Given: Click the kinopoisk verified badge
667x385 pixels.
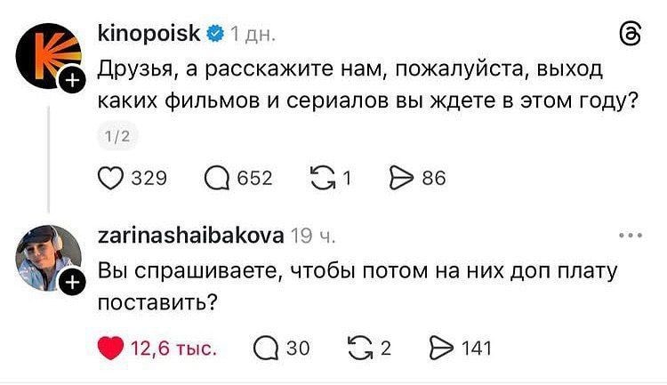Looking at the screenshot, I should [214, 35].
